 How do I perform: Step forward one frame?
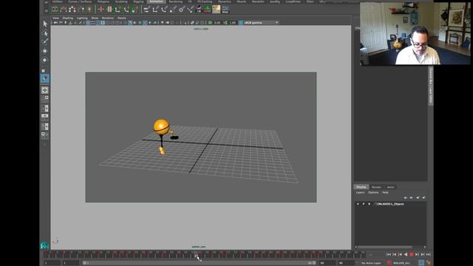tap(423, 255)
